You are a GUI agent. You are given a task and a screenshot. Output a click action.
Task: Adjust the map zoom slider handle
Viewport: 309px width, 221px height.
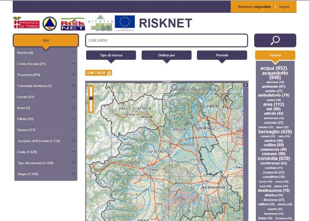(91, 98)
